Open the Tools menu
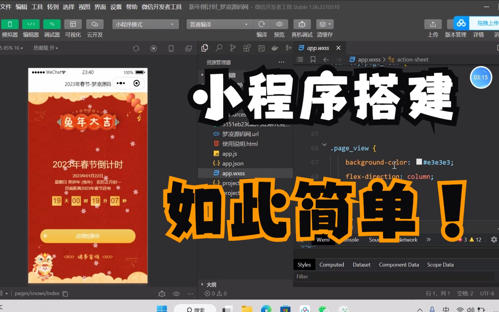 (x=37, y=7)
